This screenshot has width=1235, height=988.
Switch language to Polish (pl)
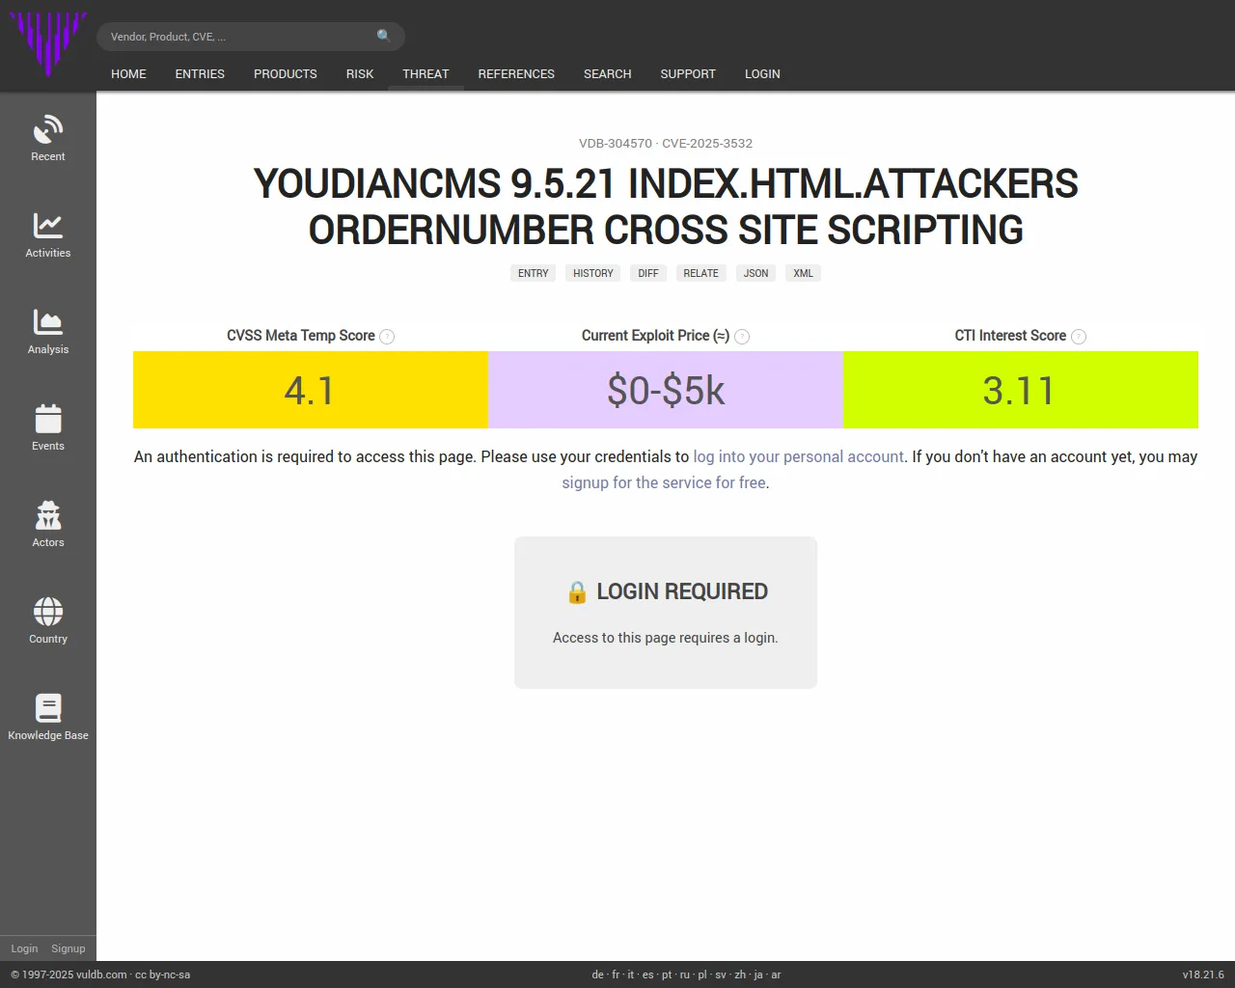(702, 974)
